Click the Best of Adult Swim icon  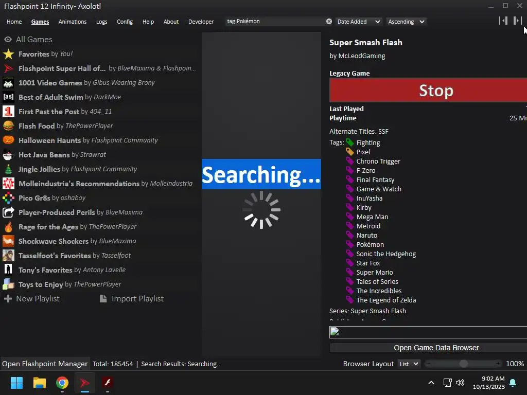pos(8,97)
